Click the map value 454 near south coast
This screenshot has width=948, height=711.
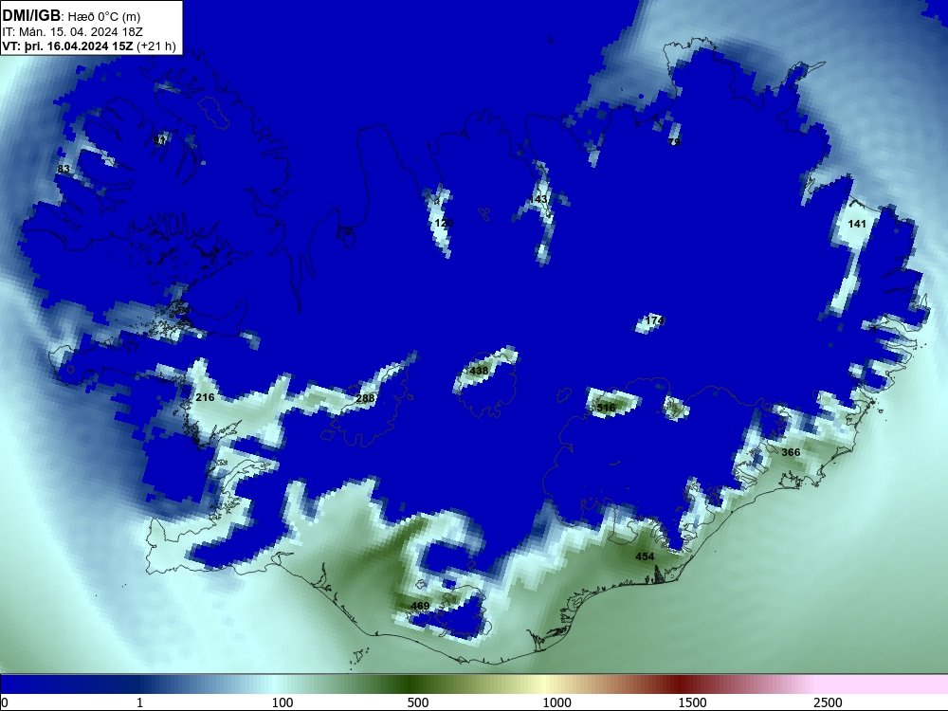pos(645,556)
